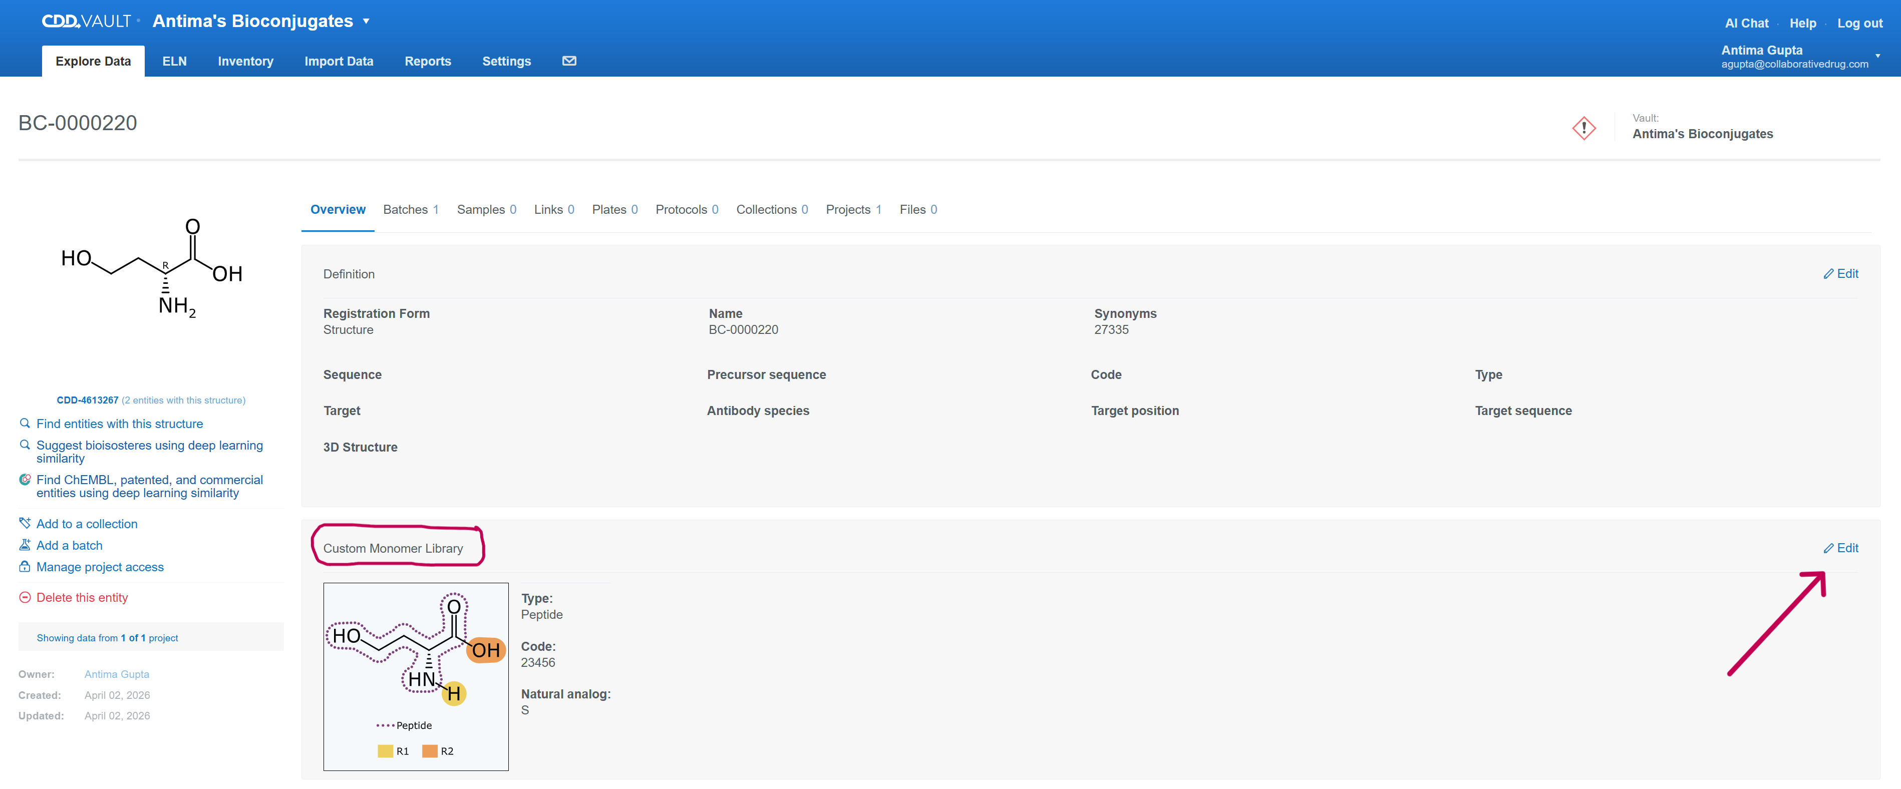Click the BC-0000220 page heading

point(78,123)
